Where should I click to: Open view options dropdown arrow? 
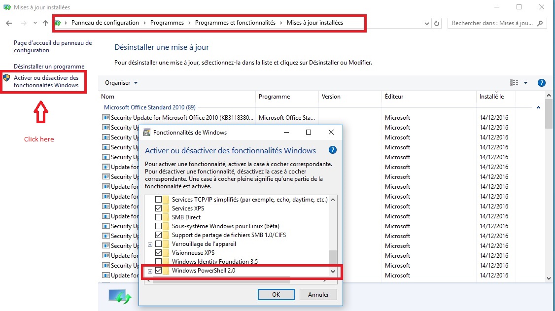pyautogui.click(x=525, y=83)
